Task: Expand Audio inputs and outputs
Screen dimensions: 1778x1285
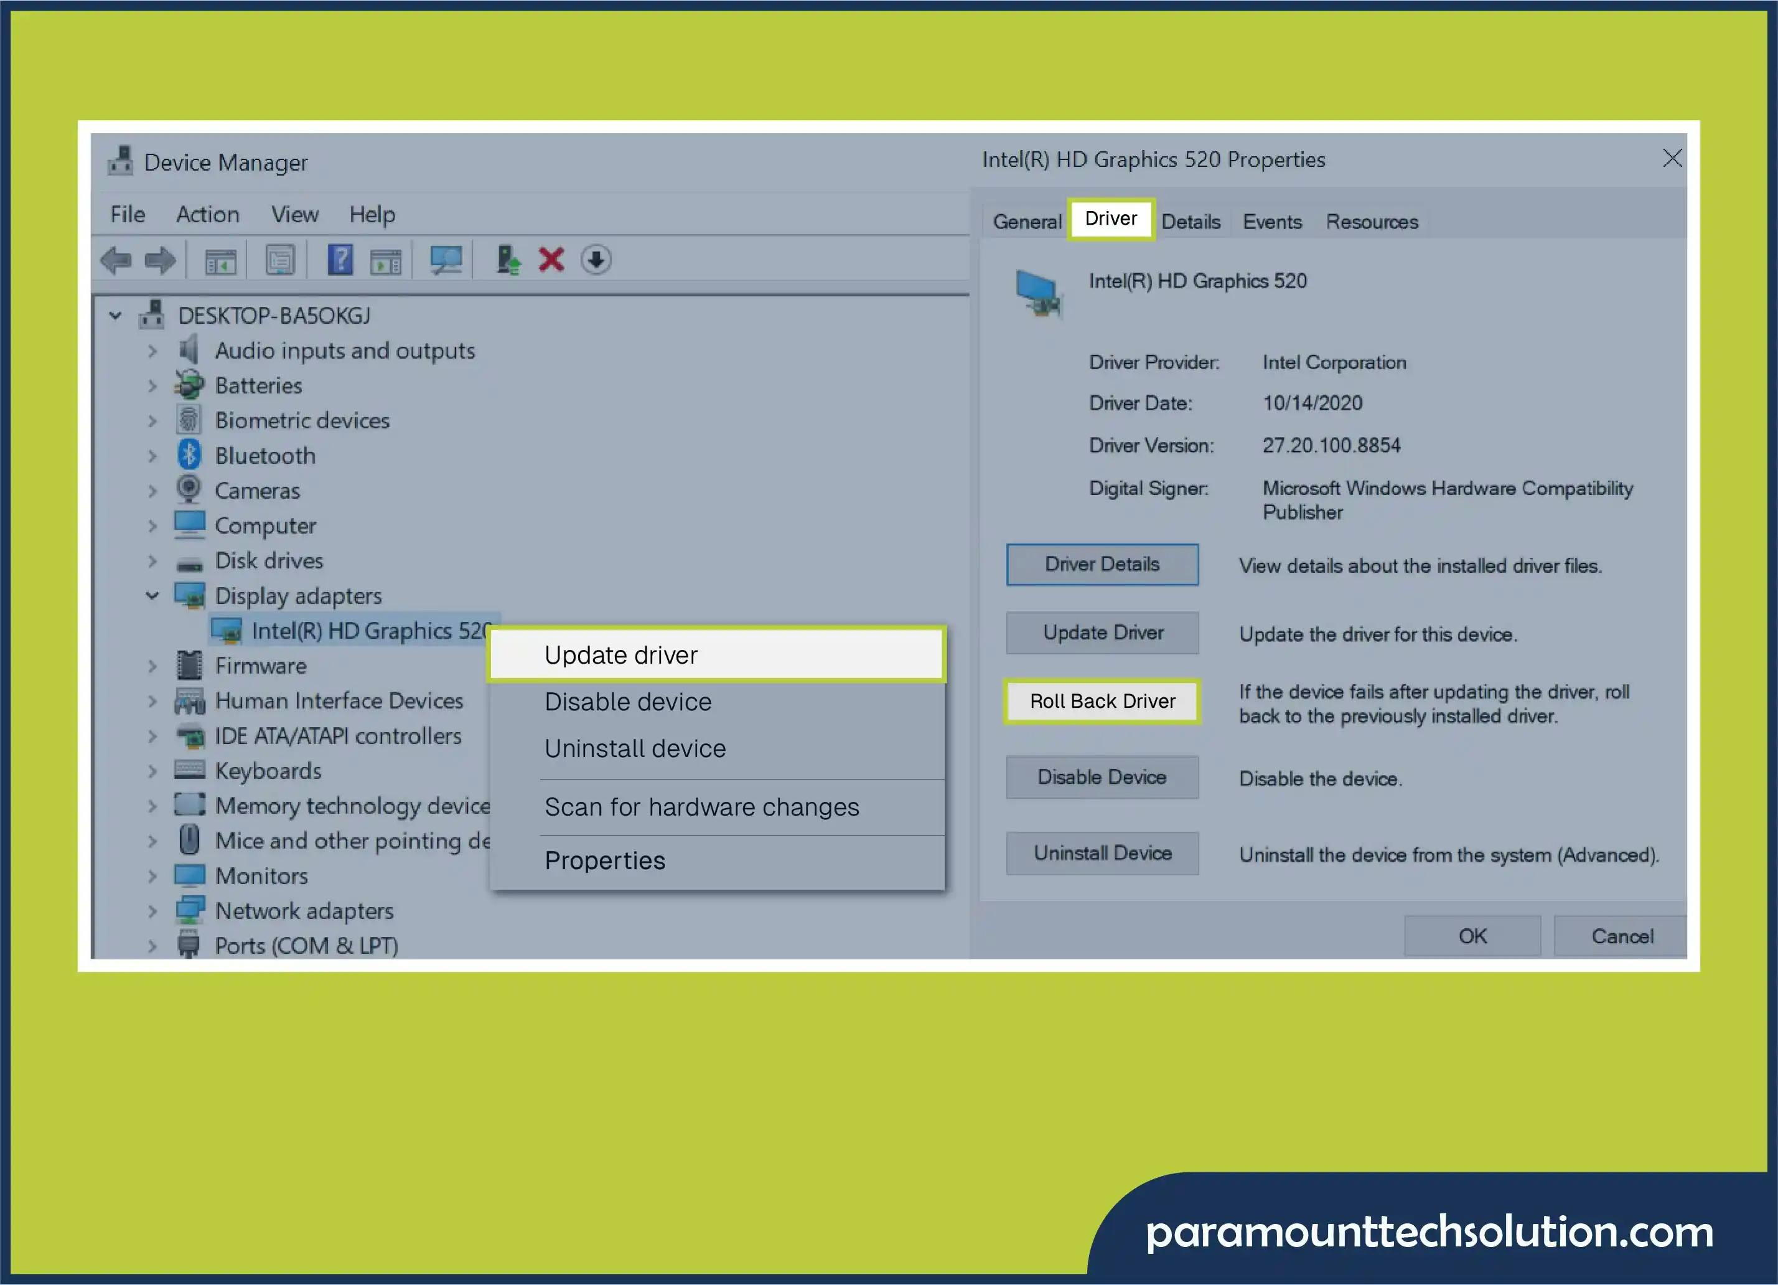Action: click(152, 351)
